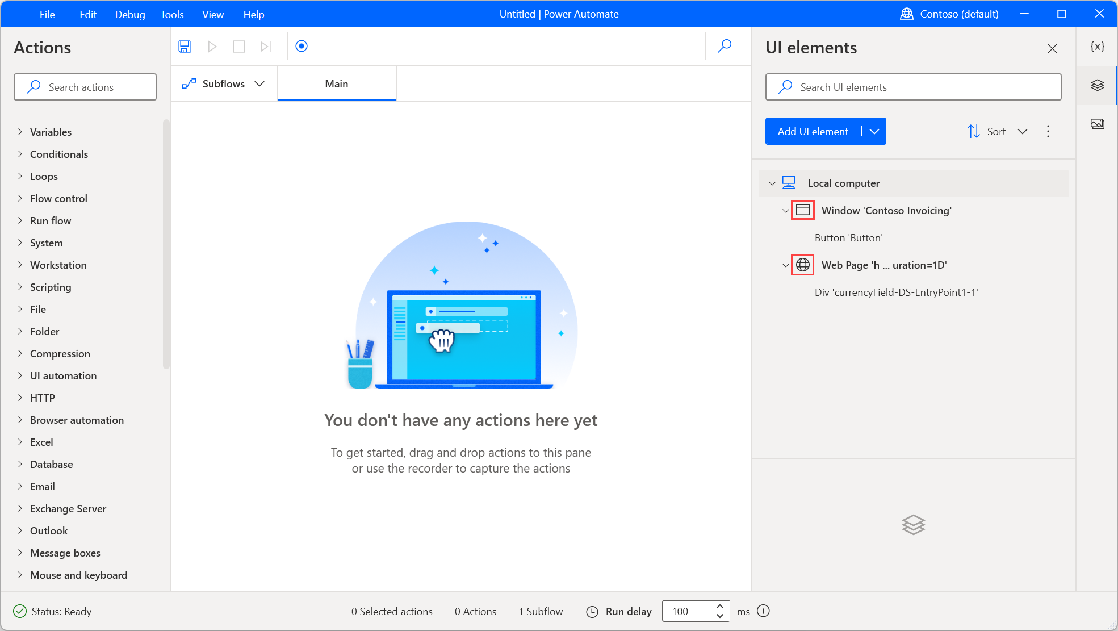Image resolution: width=1118 pixels, height=631 pixels.
Task: Click the Record actions icon
Action: (302, 46)
